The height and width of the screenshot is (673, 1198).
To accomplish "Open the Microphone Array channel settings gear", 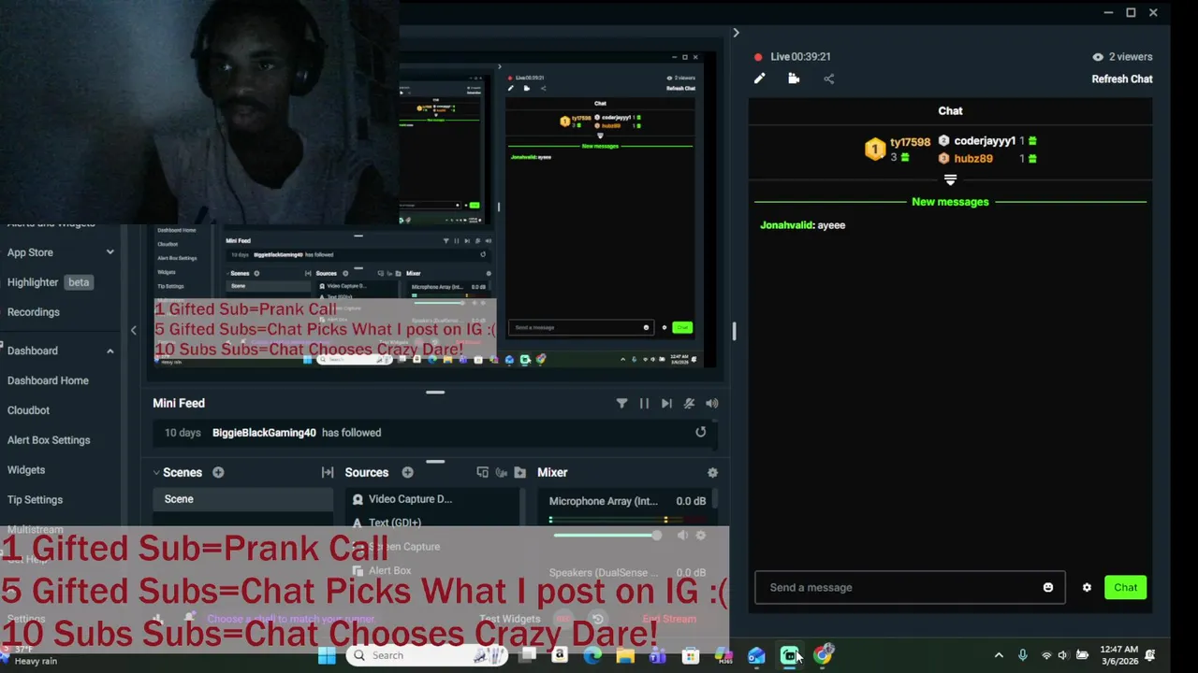I will [701, 535].
